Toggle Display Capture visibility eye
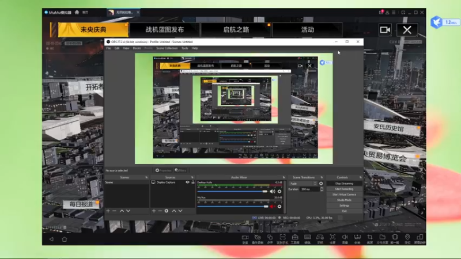The image size is (461, 259). [x=187, y=182]
